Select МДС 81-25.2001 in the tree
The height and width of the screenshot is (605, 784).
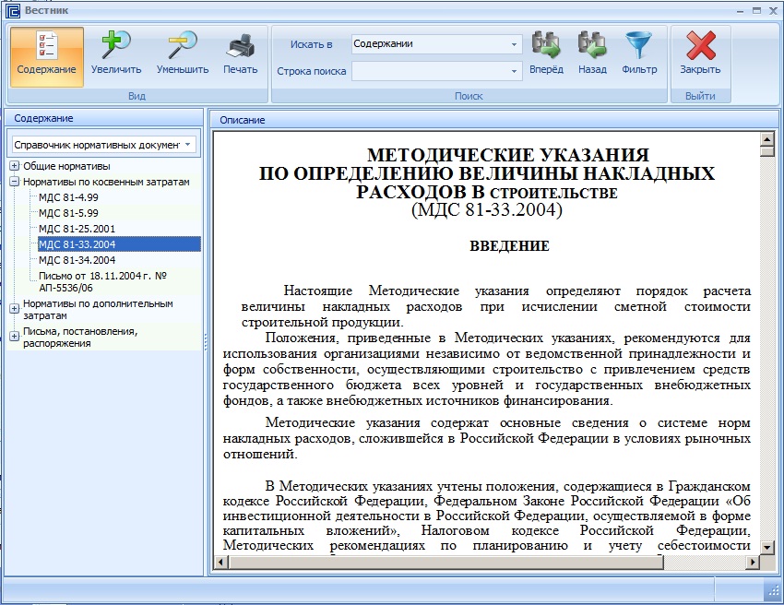(x=77, y=228)
